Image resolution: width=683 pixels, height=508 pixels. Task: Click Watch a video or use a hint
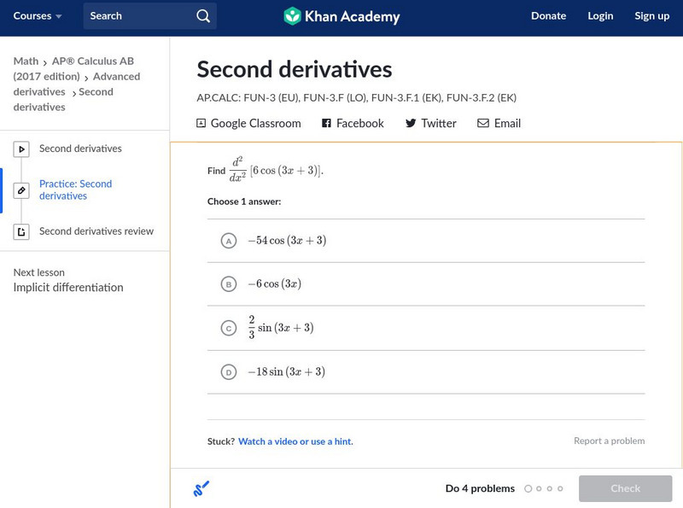coord(295,441)
